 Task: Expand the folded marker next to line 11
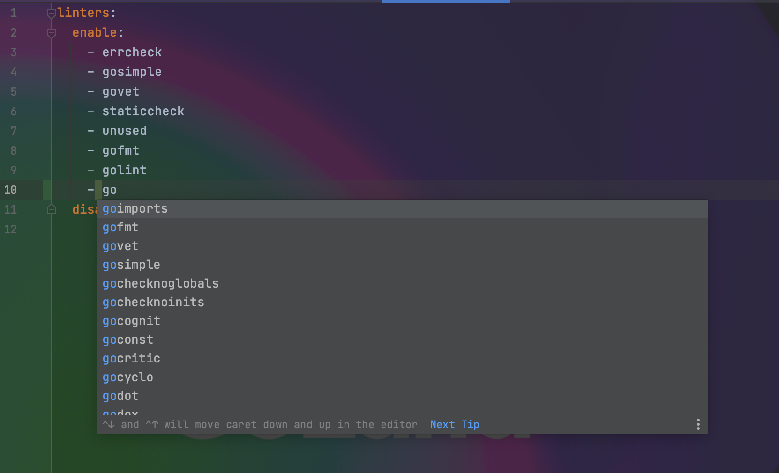(x=52, y=210)
